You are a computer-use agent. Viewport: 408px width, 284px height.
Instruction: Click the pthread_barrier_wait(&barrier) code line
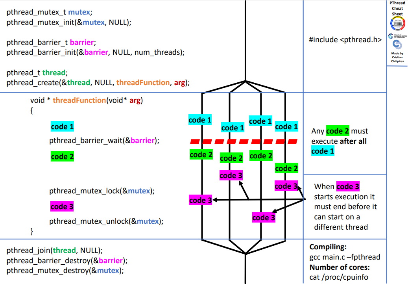[x=104, y=141]
